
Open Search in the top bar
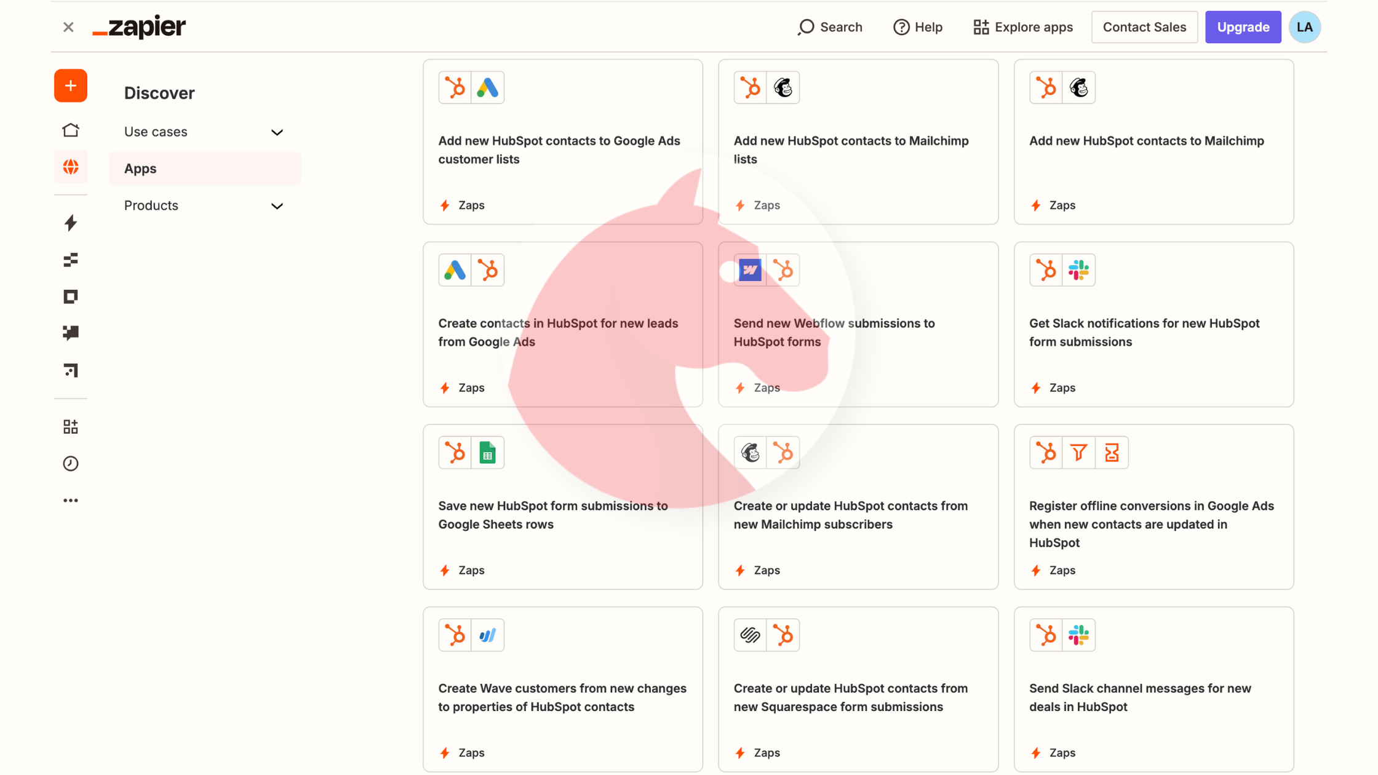[830, 27]
